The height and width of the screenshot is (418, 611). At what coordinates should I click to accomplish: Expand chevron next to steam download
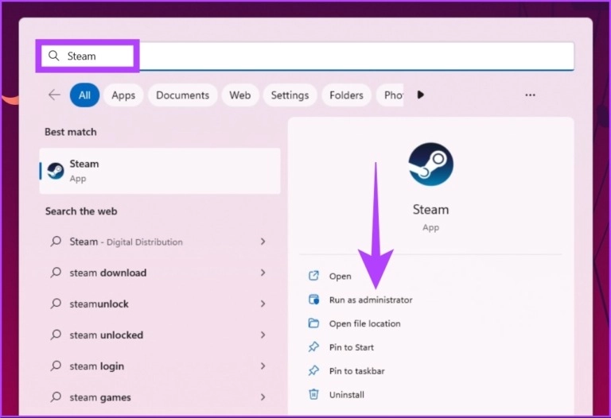[x=263, y=273]
